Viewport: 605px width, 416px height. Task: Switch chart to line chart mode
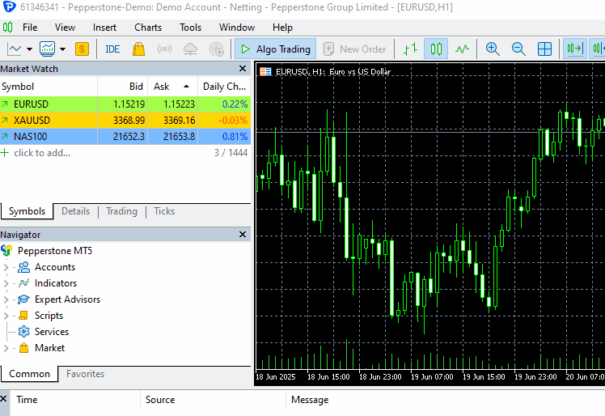point(462,49)
